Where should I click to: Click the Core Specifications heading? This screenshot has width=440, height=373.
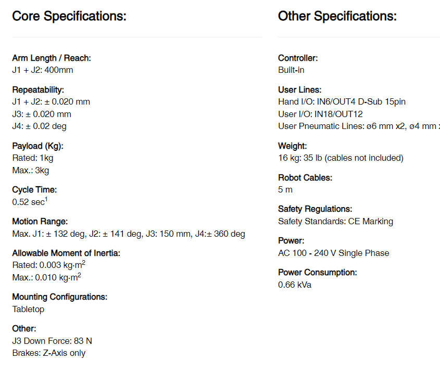pos(69,16)
